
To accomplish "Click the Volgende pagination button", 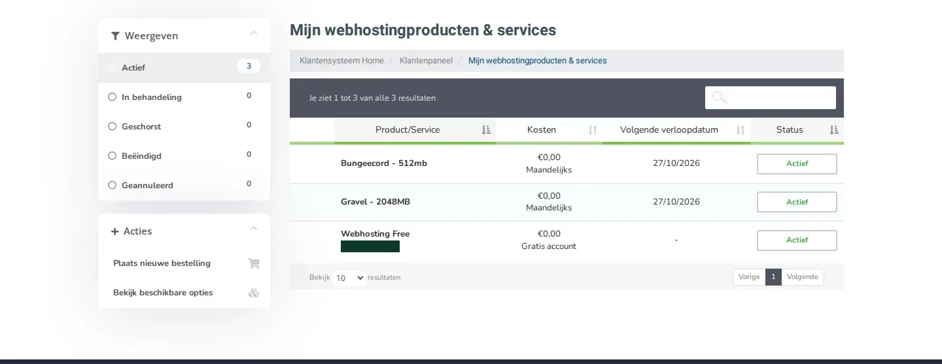I will pos(803,277).
